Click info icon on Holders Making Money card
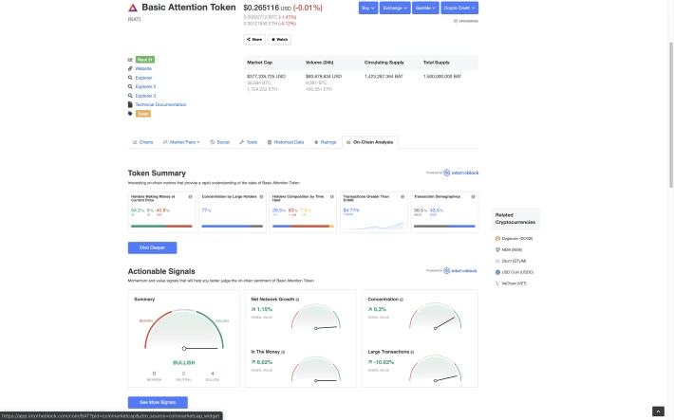 (x=191, y=196)
